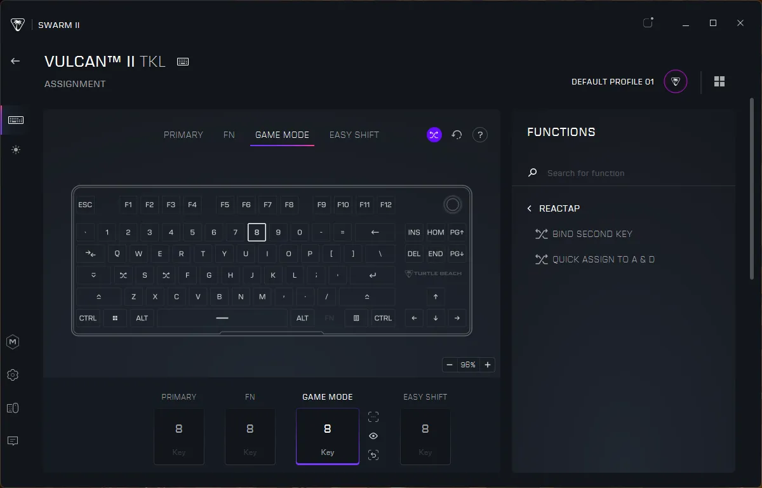Open the help question mark icon

pos(479,135)
